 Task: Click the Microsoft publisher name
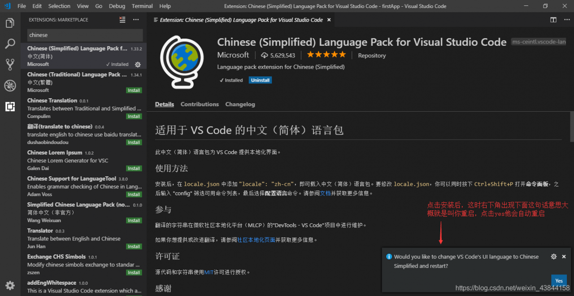(x=233, y=55)
